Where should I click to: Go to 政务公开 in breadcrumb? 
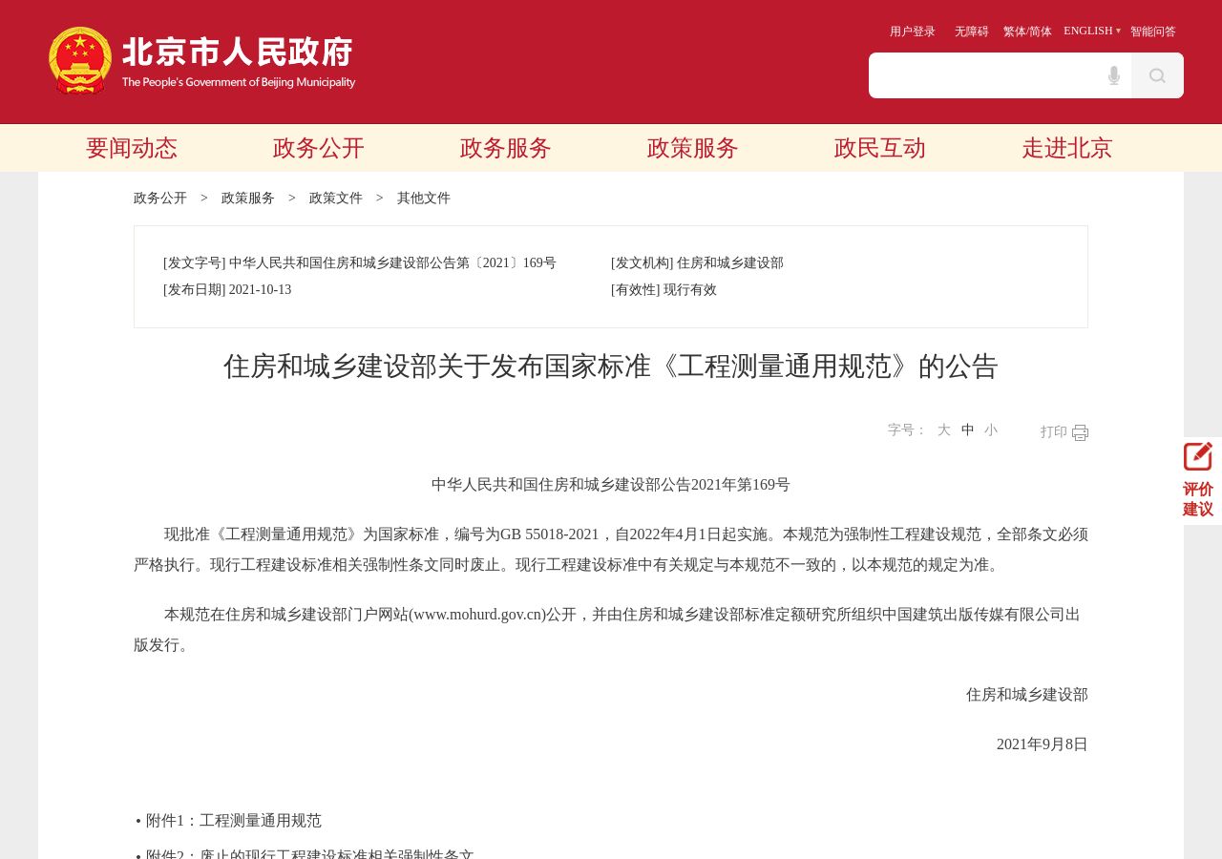[160, 199]
